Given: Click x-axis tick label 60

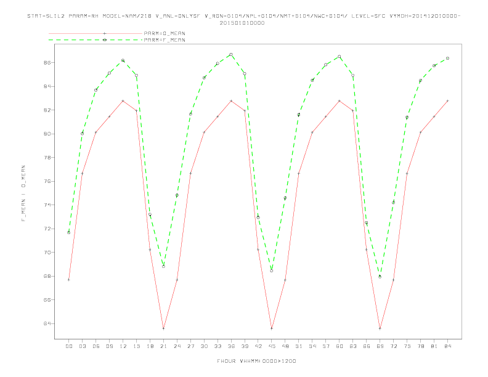Looking at the screenshot, I should click(x=340, y=346).
